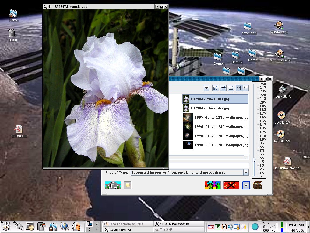Launch the Konqueror globe icon
Image resolution: width=310 pixels, height=233 pixels.
click(x=65, y=227)
